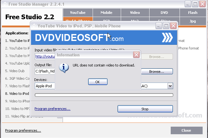Click the DVDVIDEOSOFT.com logo text
Screen dimensions: 208x138
[79, 37]
